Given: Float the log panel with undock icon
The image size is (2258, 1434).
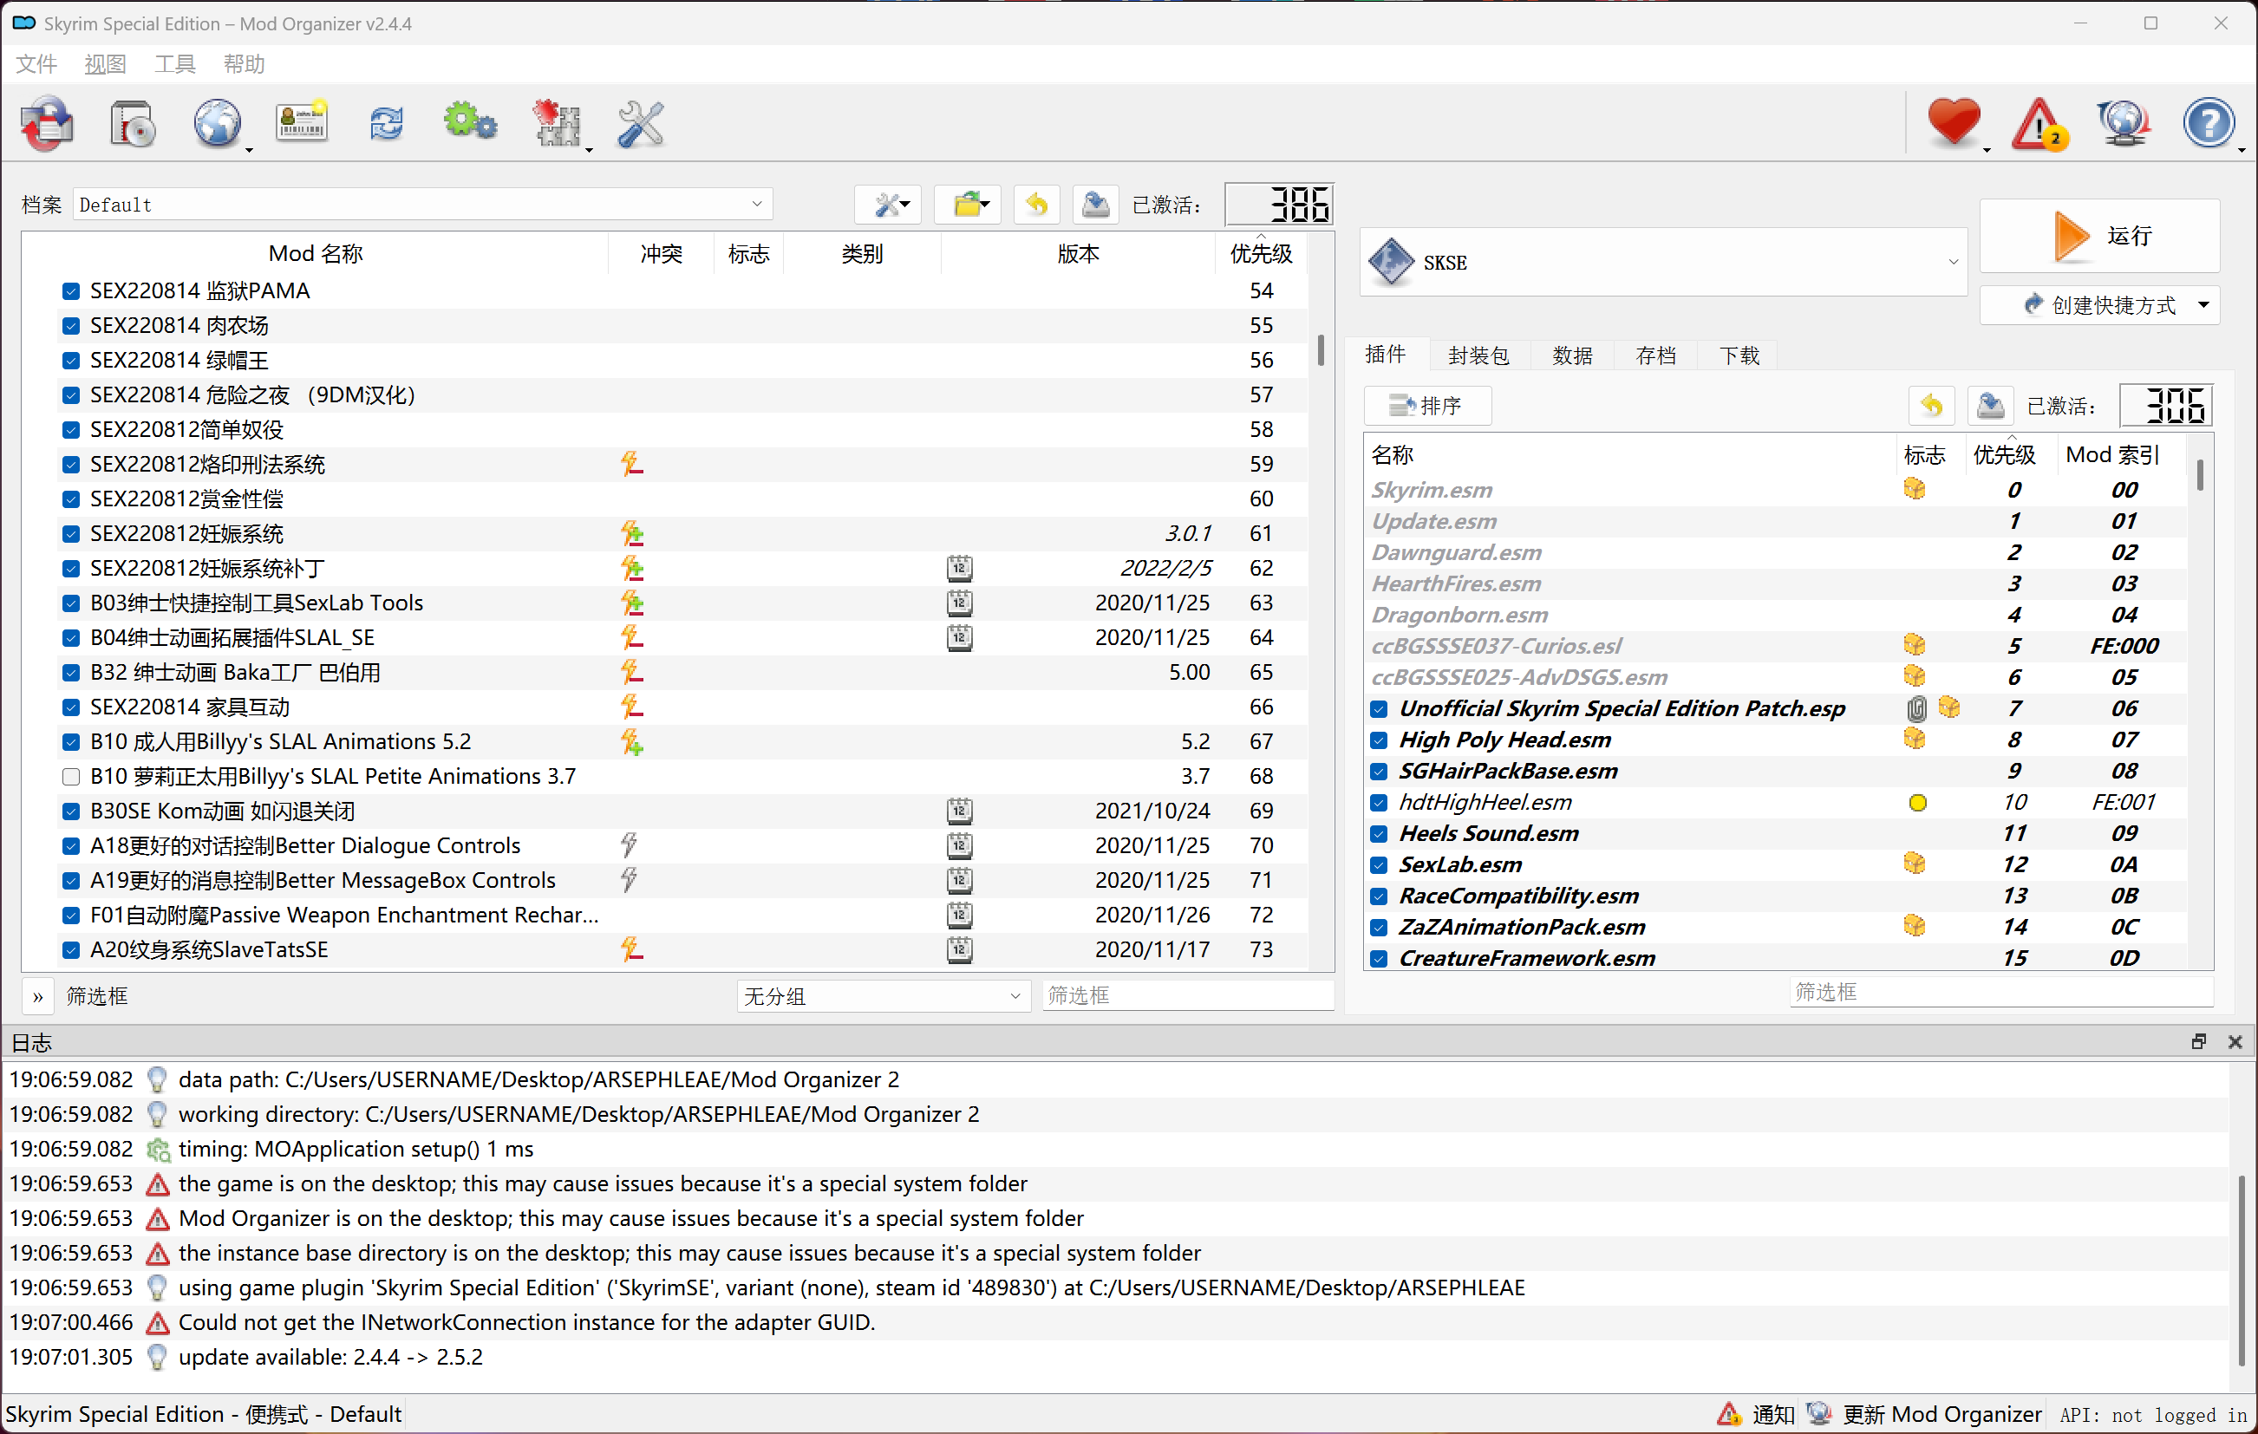Looking at the screenshot, I should pyautogui.click(x=2199, y=1041).
